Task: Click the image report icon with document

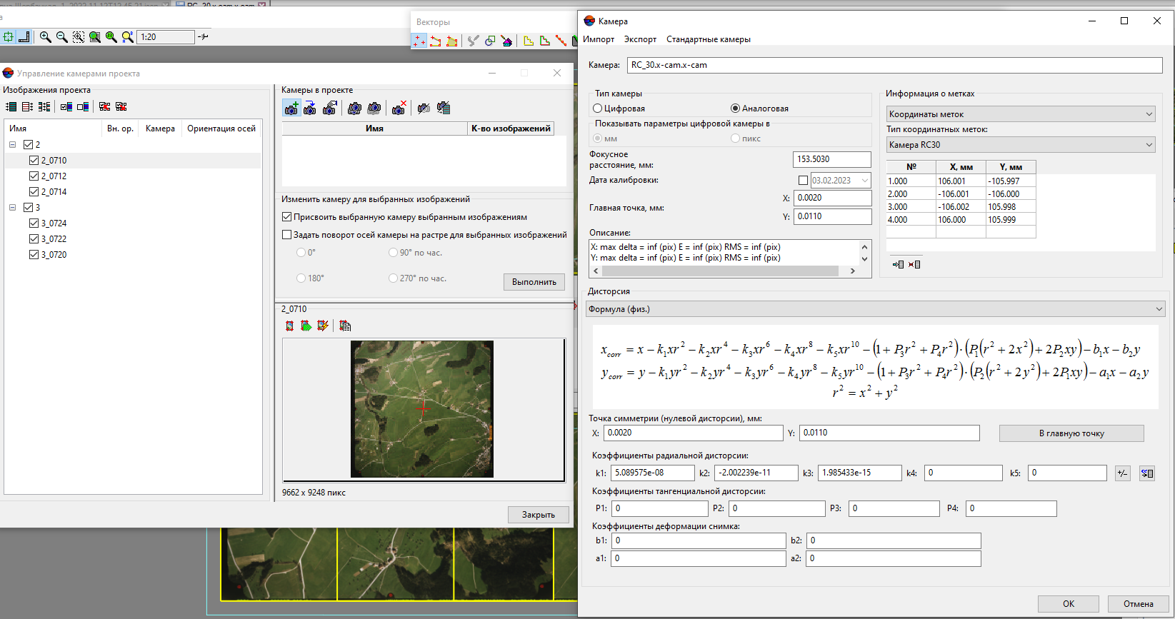Action: click(x=345, y=326)
